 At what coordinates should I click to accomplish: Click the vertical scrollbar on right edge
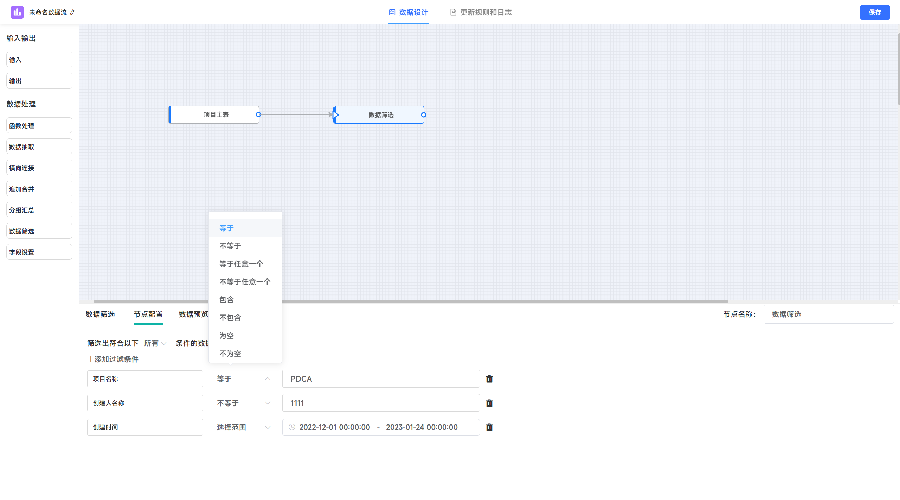point(899,69)
